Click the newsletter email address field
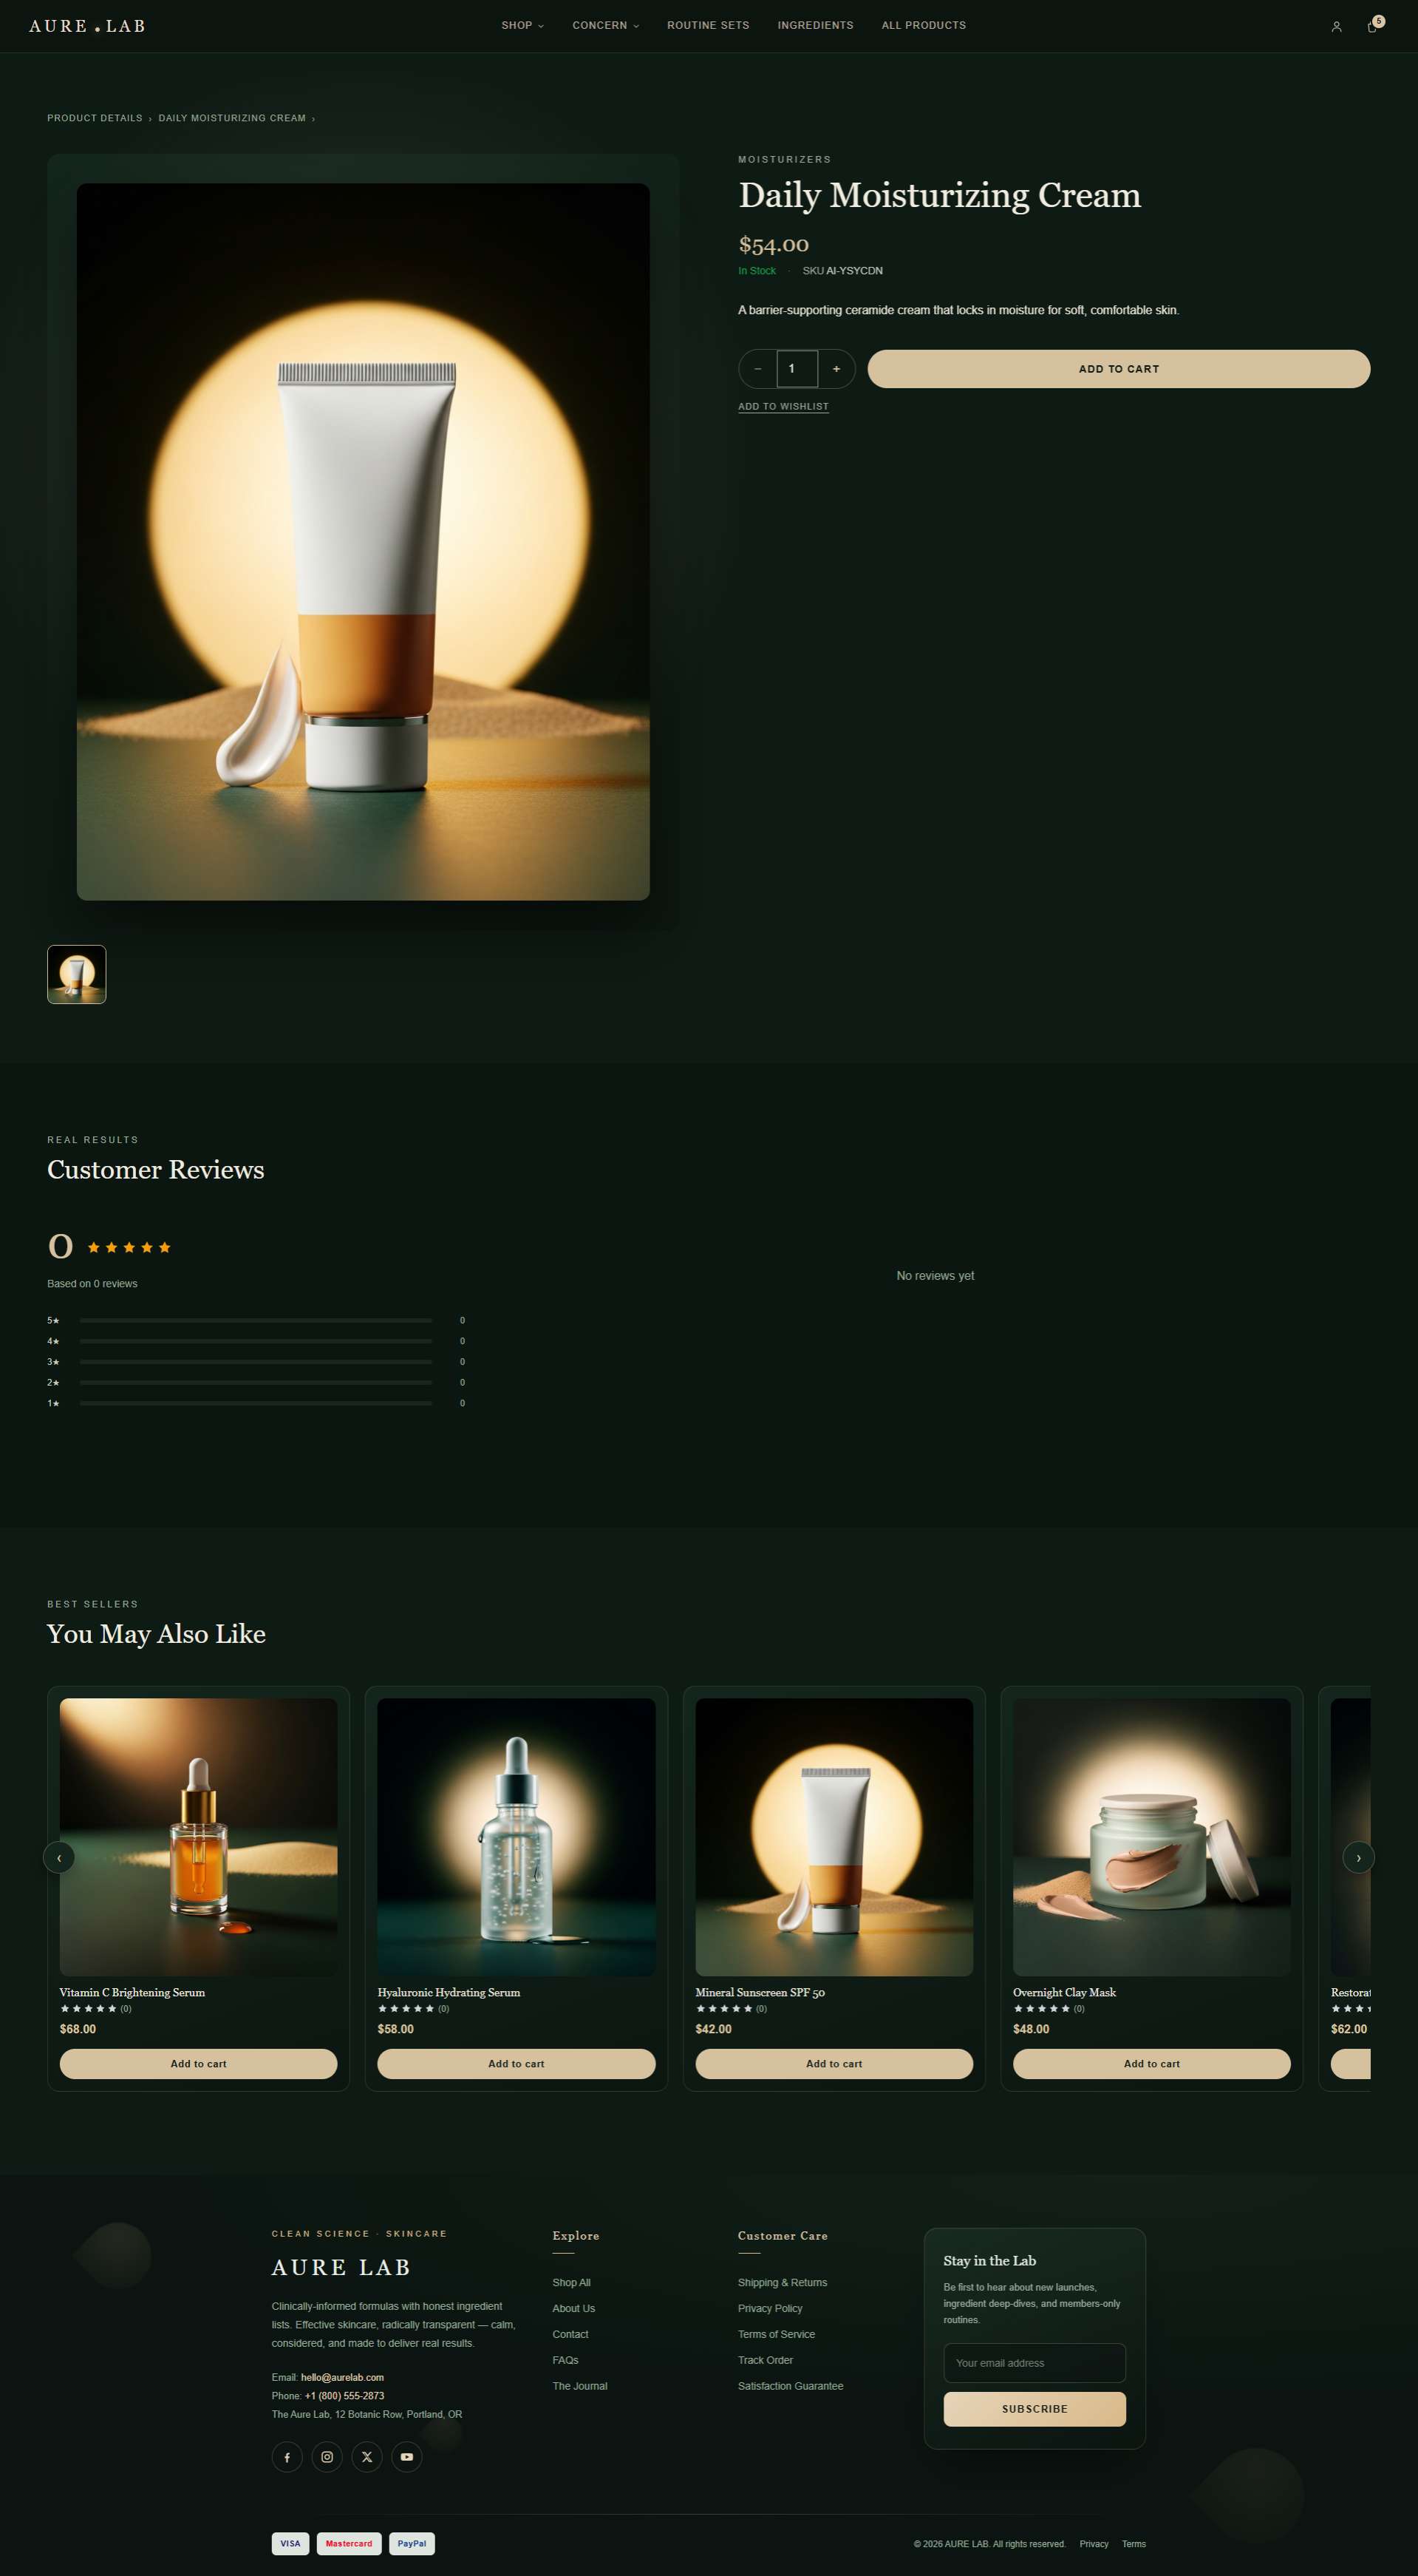This screenshot has width=1418, height=2576. coord(1034,2363)
